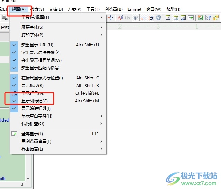Viewport: 221px width, 189px height.
Task: Toggle Show Column Marker (显示列标记) option
Action: click(58, 101)
